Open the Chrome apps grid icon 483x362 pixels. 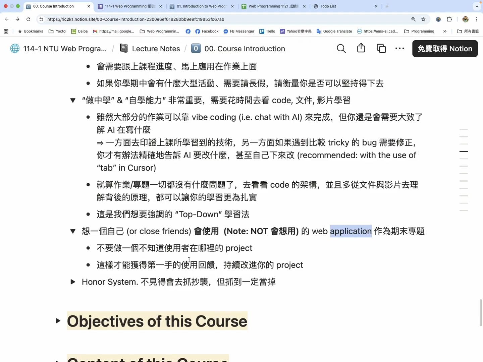pos(6,32)
